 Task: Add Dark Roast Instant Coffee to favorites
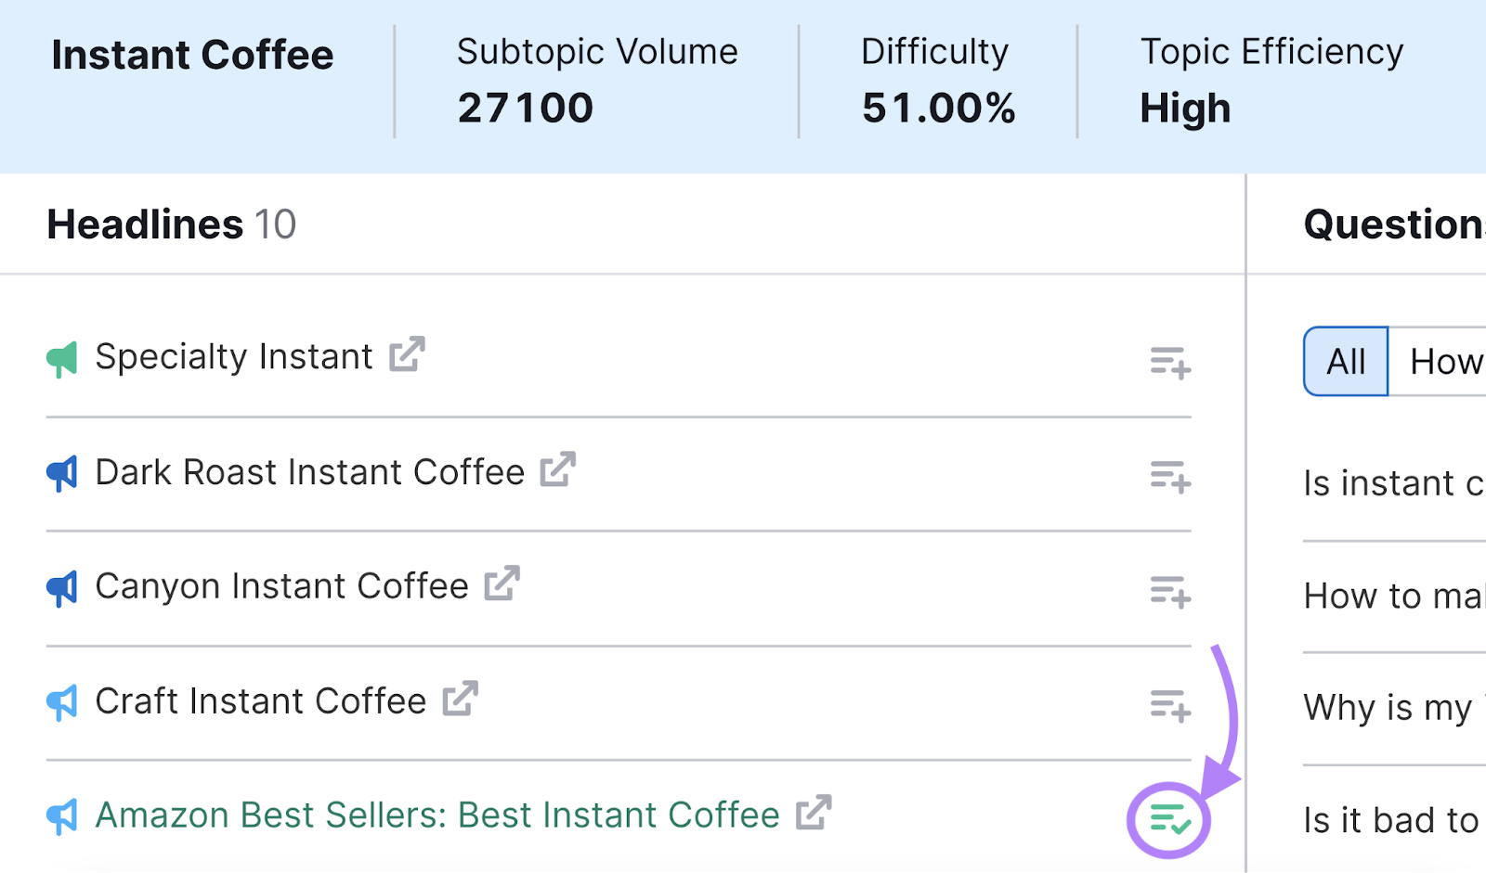point(1169,477)
